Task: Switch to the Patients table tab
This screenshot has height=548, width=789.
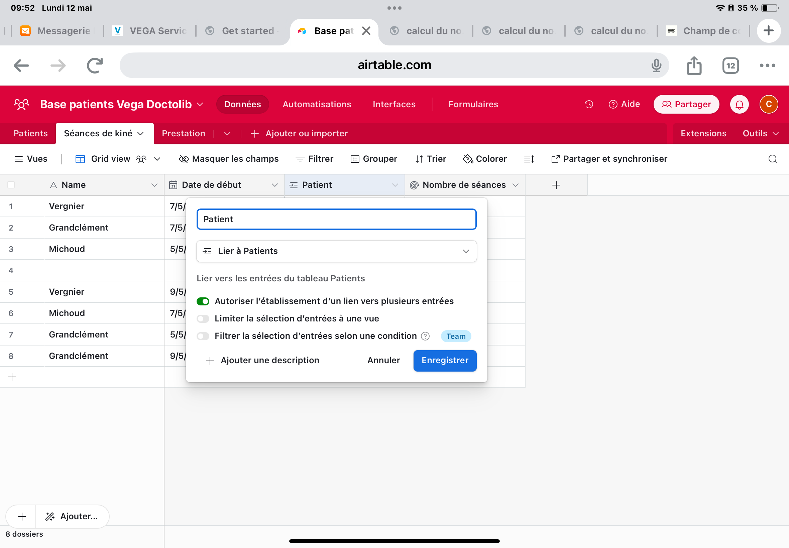Action: coord(30,133)
